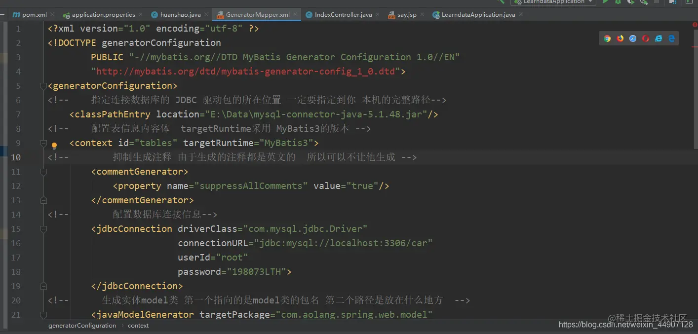Open in Firefox browser icon

[620, 38]
